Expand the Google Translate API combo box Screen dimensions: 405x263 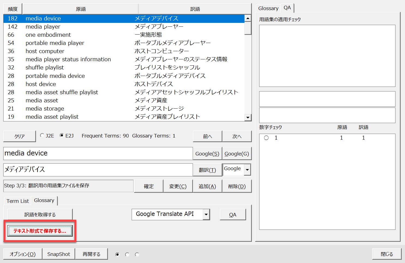click(x=206, y=214)
